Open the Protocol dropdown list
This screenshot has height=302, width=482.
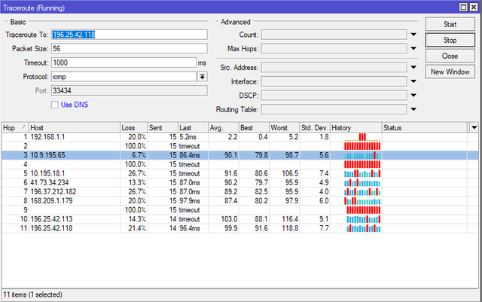tap(203, 77)
